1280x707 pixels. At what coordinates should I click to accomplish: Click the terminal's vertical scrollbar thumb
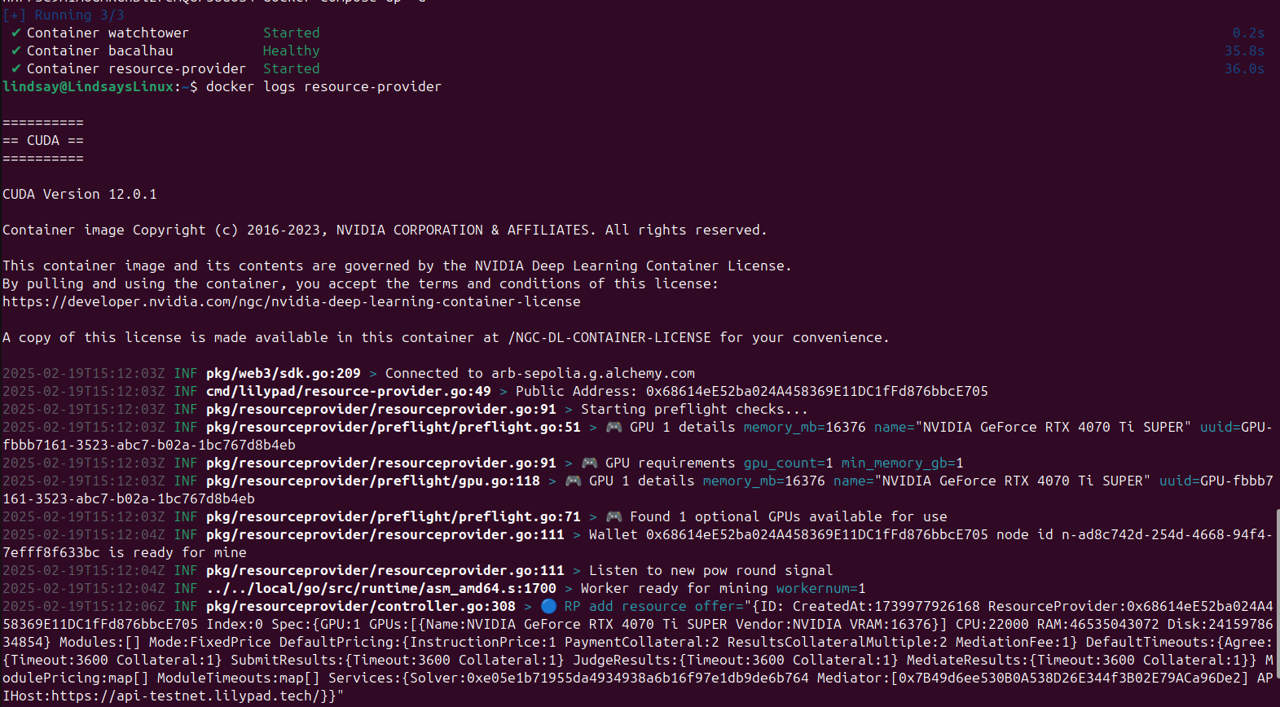tap(1277, 593)
